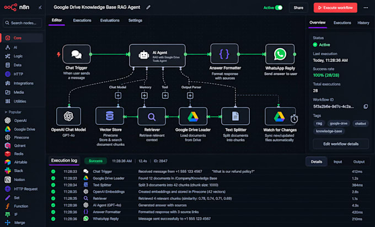The image size is (375, 227).
Task: Click Execute workflow button
Action: 335,8
